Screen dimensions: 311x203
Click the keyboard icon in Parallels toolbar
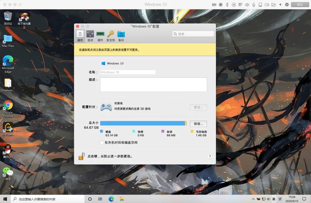point(214,5)
